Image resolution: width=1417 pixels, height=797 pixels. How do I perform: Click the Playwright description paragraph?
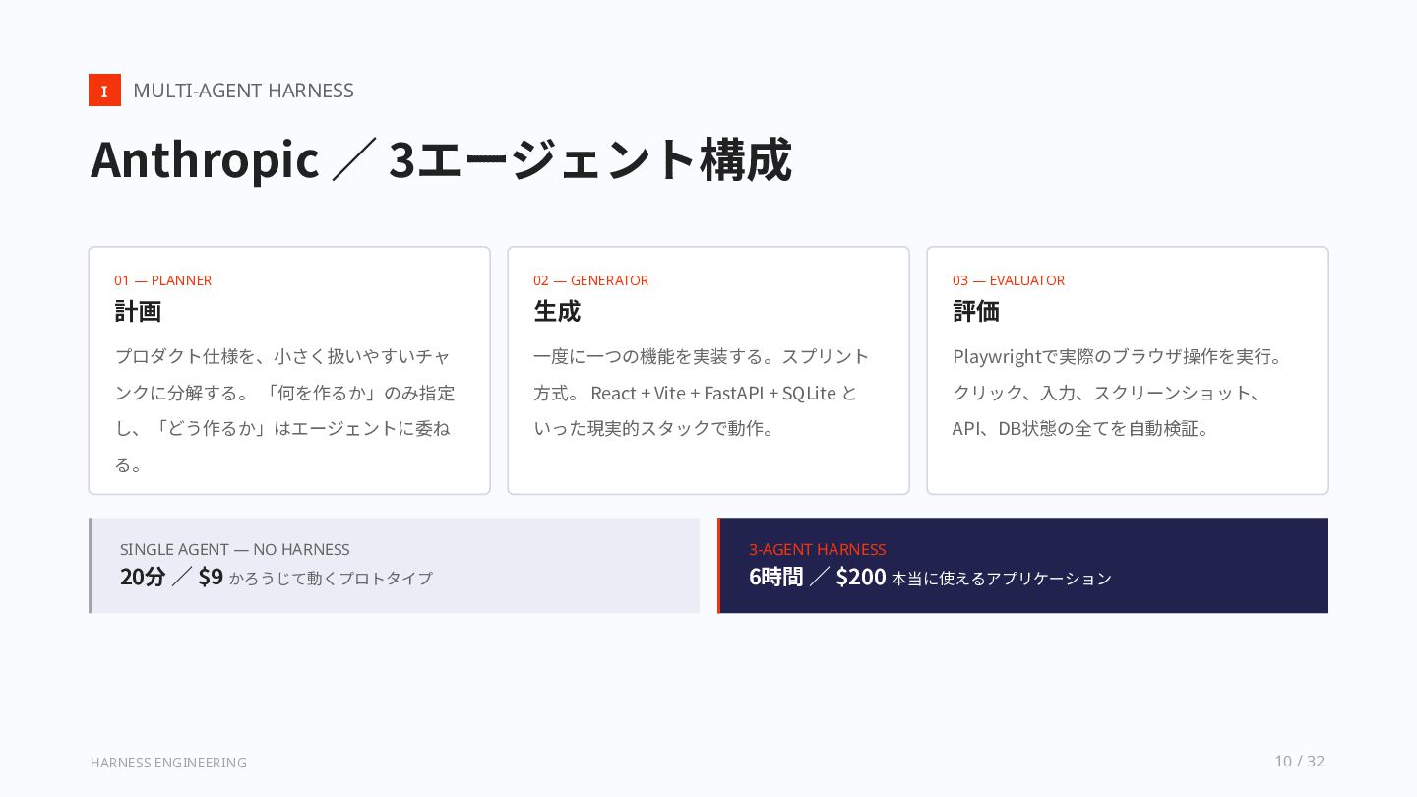[1119, 393]
